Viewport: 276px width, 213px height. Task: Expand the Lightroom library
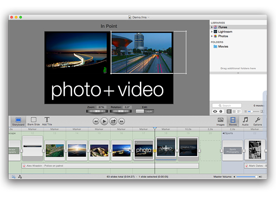coord(212,32)
